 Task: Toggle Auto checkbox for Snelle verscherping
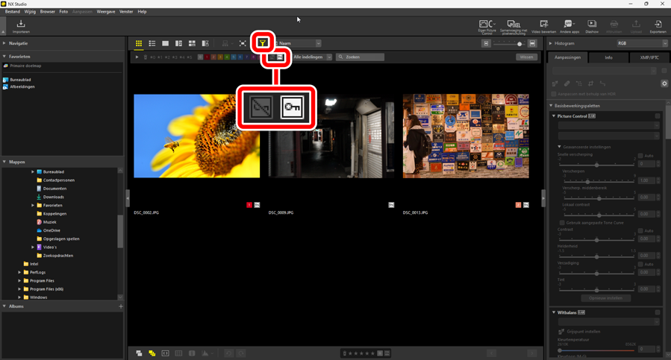640,156
